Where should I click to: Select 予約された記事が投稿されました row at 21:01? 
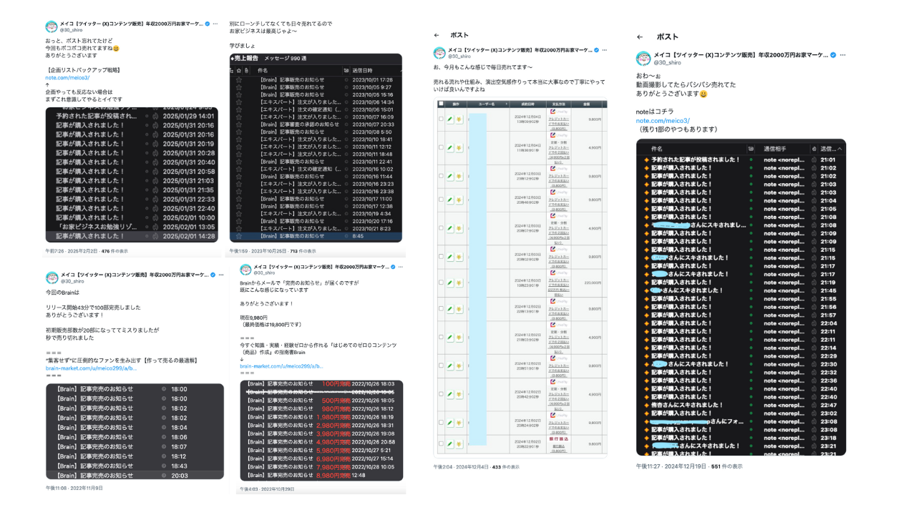coord(741,160)
